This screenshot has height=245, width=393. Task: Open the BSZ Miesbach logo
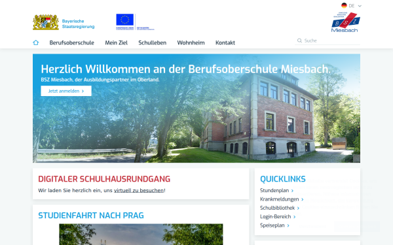(346, 22)
